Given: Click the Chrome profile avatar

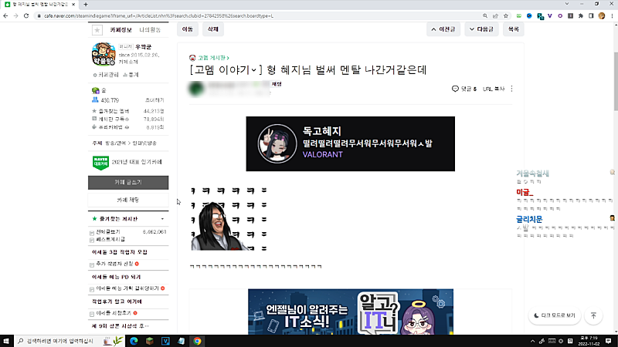Looking at the screenshot, I should (x=602, y=15).
